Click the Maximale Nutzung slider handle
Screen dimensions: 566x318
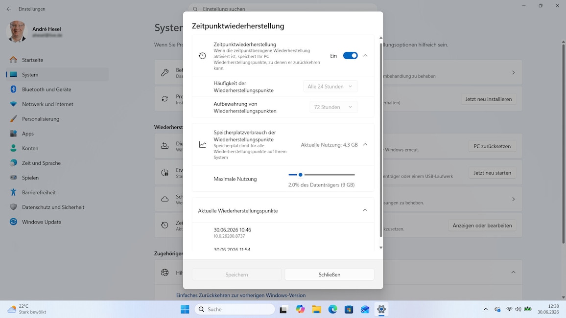(x=300, y=175)
